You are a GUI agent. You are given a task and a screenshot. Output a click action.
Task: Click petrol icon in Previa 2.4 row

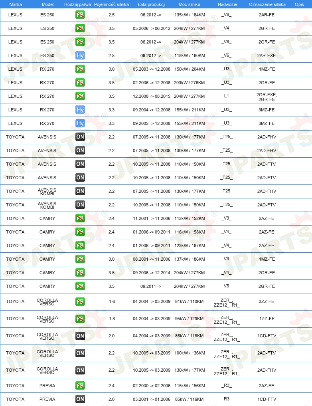click(80, 386)
